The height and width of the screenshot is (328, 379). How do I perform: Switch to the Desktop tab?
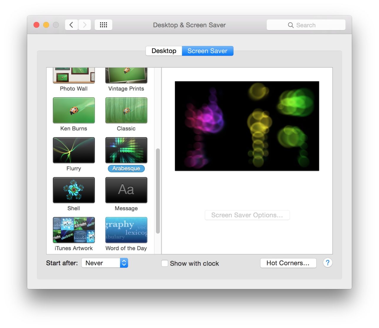[x=164, y=51]
